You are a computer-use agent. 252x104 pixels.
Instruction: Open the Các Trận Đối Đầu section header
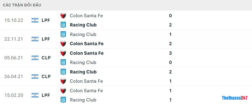(x=22, y=5)
